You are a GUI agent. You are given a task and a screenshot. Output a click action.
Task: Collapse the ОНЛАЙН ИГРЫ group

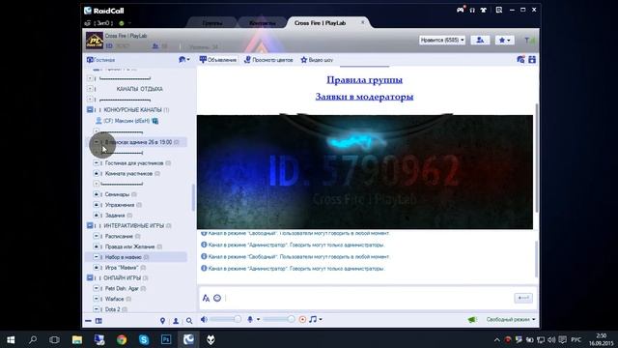pos(90,277)
